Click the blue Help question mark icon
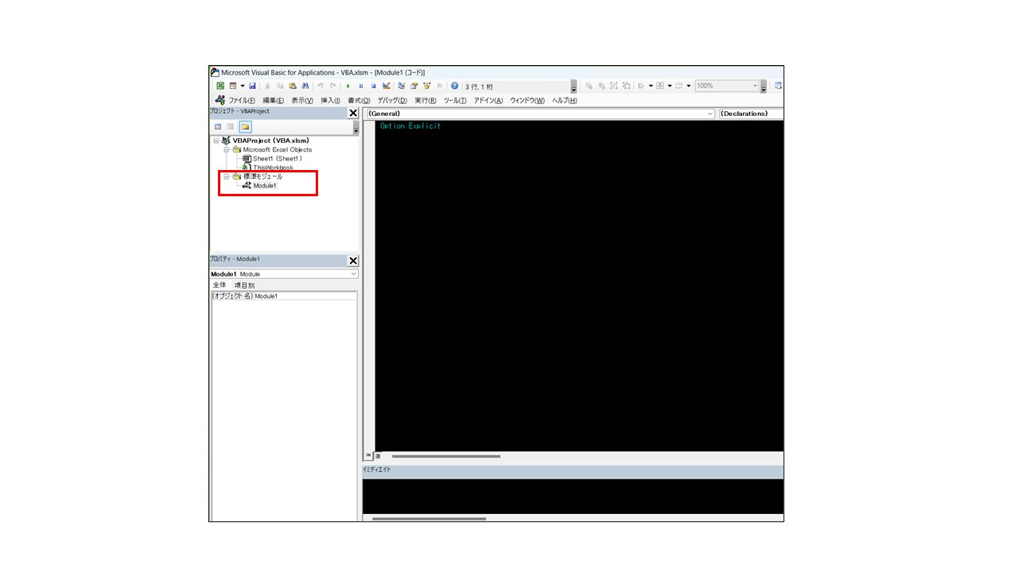 [454, 86]
